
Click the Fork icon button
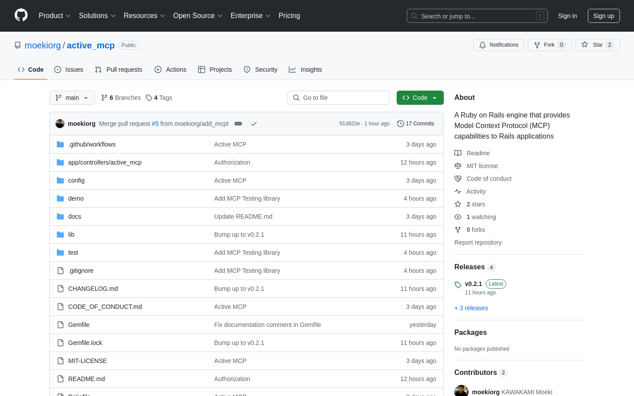click(537, 45)
